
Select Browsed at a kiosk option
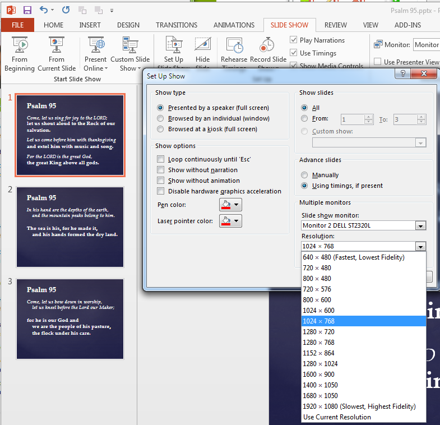point(160,129)
